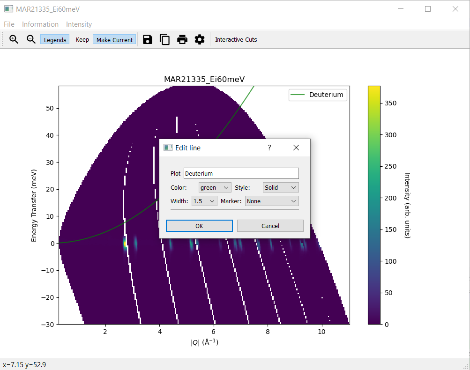Open the Marker dropdown showing None

point(272,201)
